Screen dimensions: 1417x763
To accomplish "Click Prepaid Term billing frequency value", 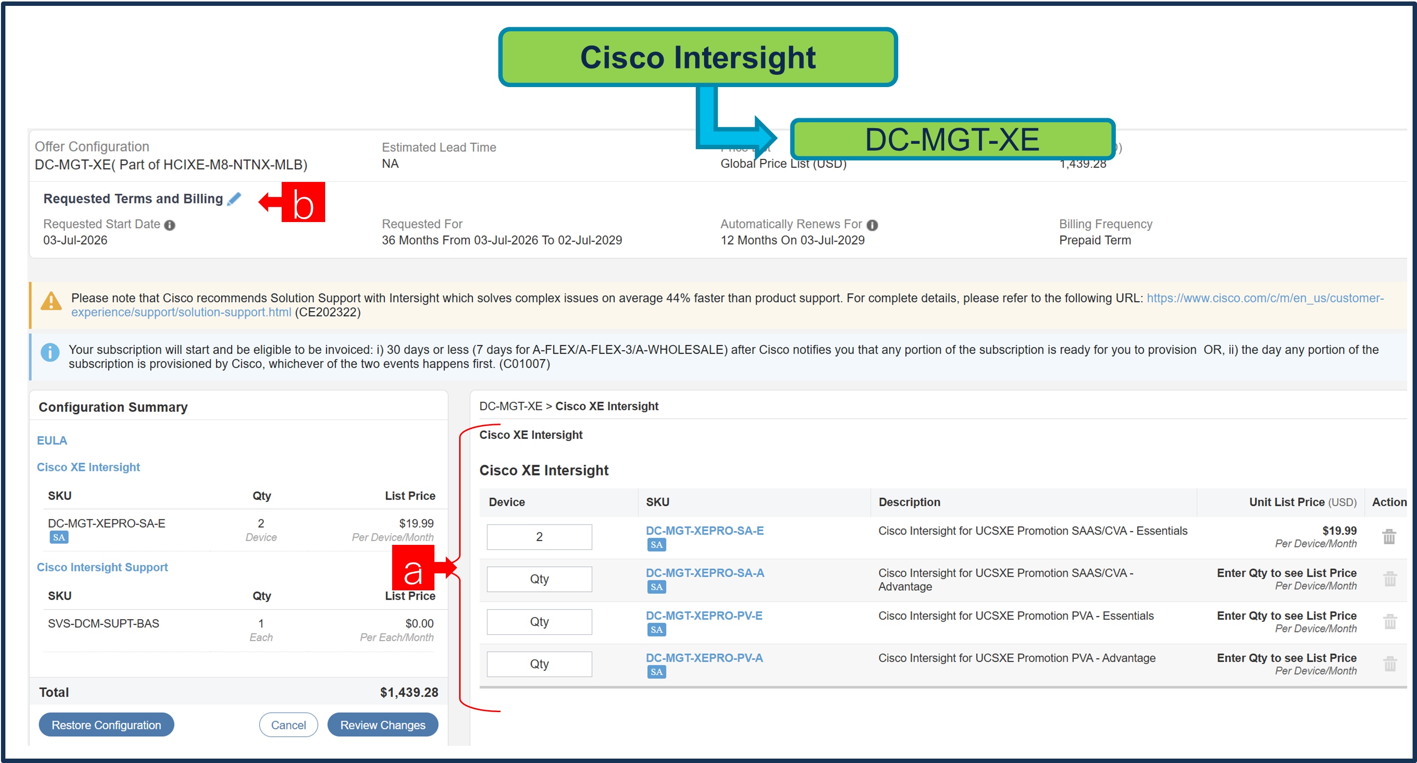I will coord(1095,241).
